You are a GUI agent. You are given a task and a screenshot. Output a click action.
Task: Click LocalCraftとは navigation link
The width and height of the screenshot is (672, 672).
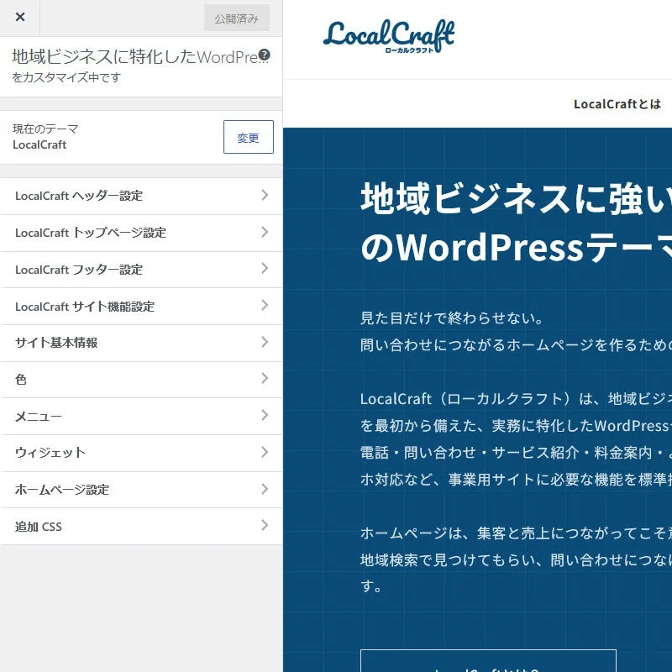coord(617,104)
